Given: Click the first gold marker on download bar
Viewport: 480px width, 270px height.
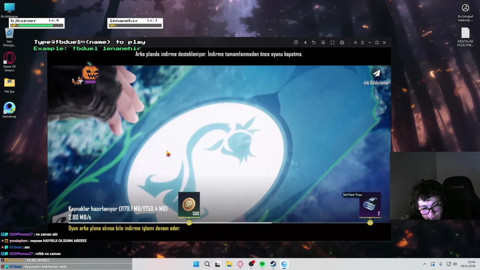Looking at the screenshot, I should [x=189, y=223].
